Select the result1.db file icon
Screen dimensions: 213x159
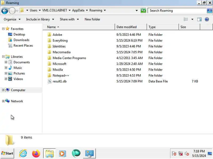click(50, 81)
